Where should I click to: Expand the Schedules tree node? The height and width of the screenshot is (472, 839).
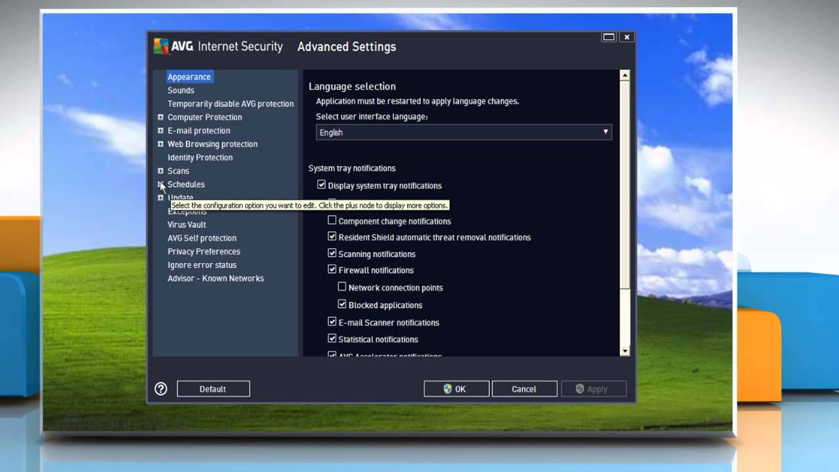point(161,184)
